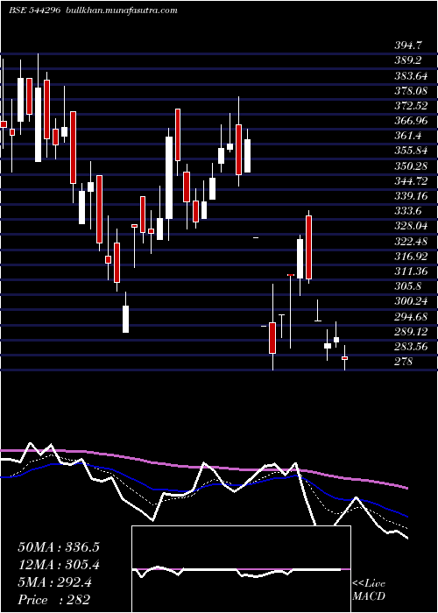Image resolution: width=438 pixels, height=613 pixels.
Task: Click inside the MACD indicator panel
Action: [241, 569]
